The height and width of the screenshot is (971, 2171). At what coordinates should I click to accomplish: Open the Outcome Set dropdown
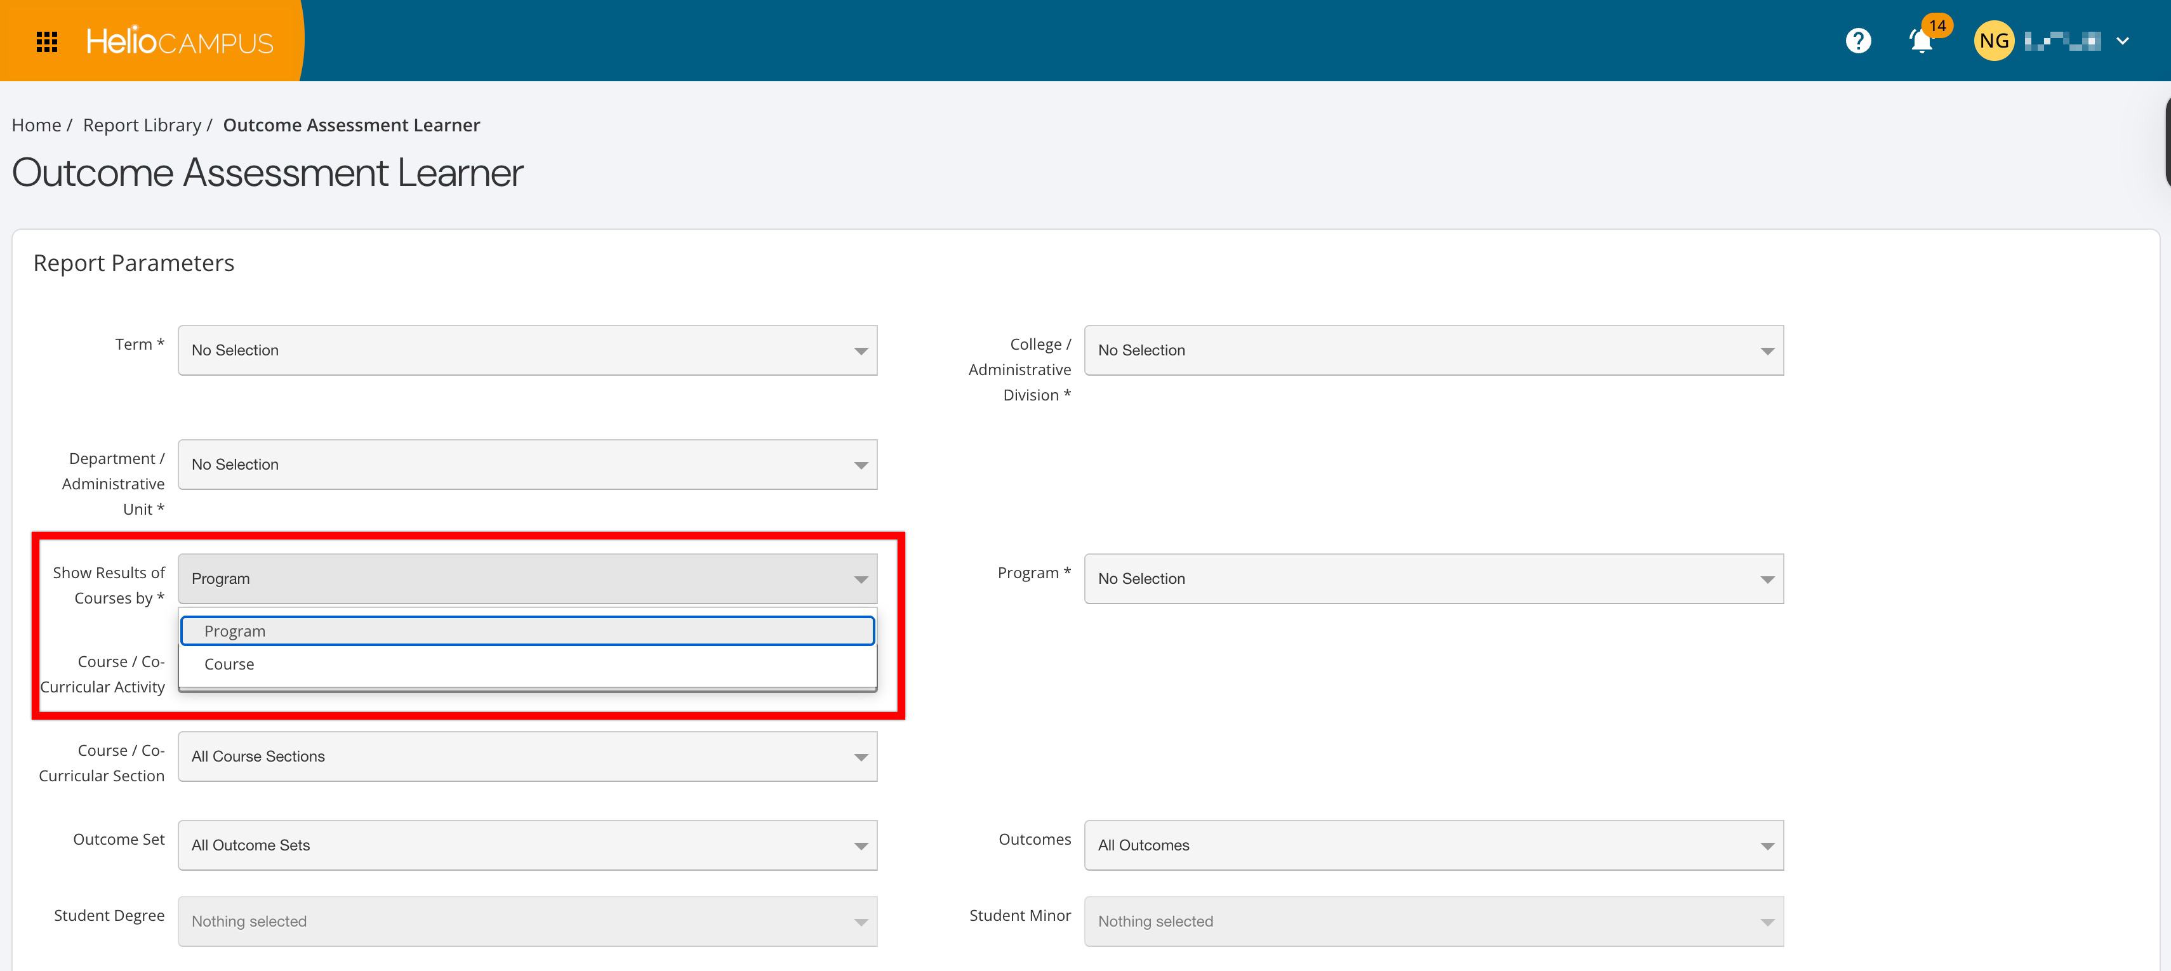click(x=527, y=845)
